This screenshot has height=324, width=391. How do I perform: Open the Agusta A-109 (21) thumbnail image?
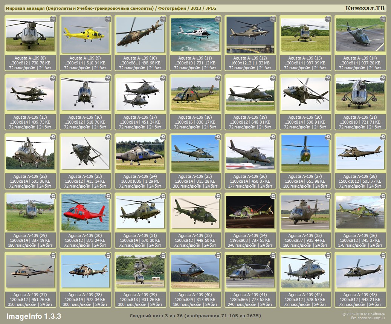pyautogui.click(x=360, y=94)
